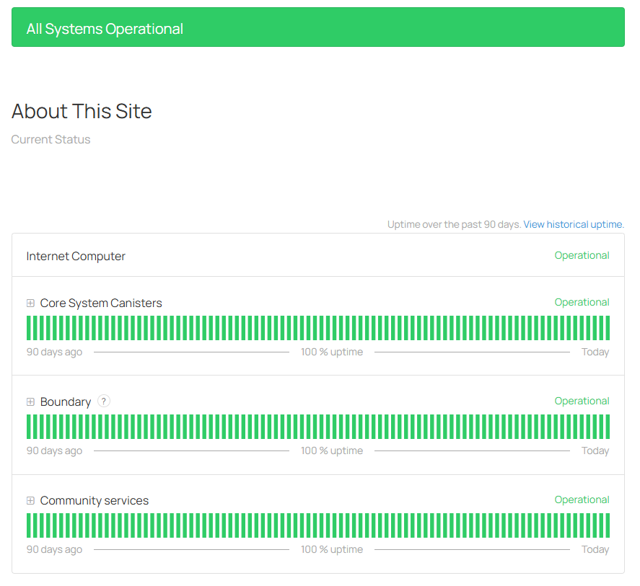Click Operational status for Community services
The image size is (640, 586).
click(x=582, y=500)
